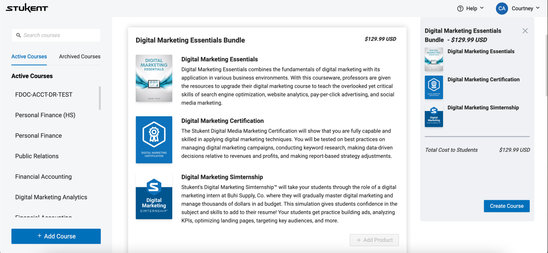The image size is (548, 253).
Task: Focus the Search courses field
Action: click(x=56, y=35)
